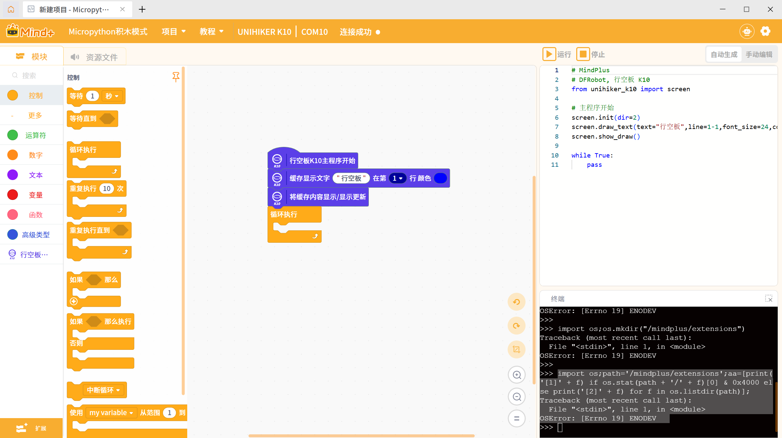Image resolution: width=782 pixels, height=438 pixels.
Task: Open the 秒 unit dropdown in wait block
Action: pos(112,96)
